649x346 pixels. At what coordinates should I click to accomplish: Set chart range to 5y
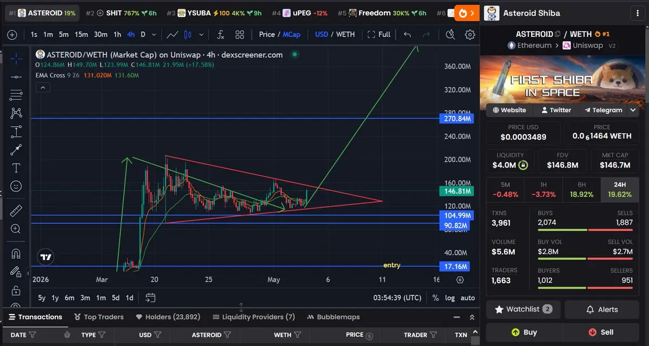pyautogui.click(x=42, y=298)
